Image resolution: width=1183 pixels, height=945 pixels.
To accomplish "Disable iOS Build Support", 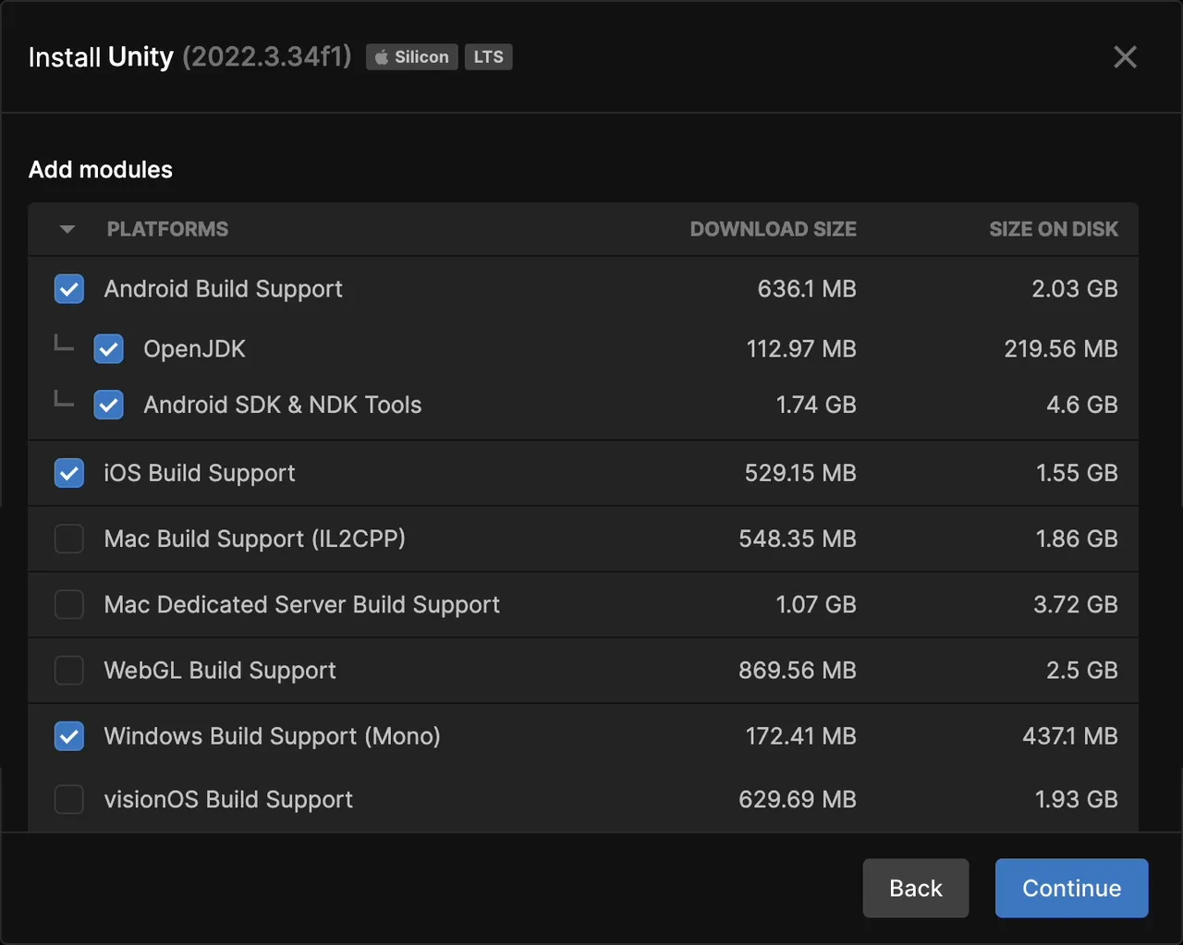I will coord(68,473).
